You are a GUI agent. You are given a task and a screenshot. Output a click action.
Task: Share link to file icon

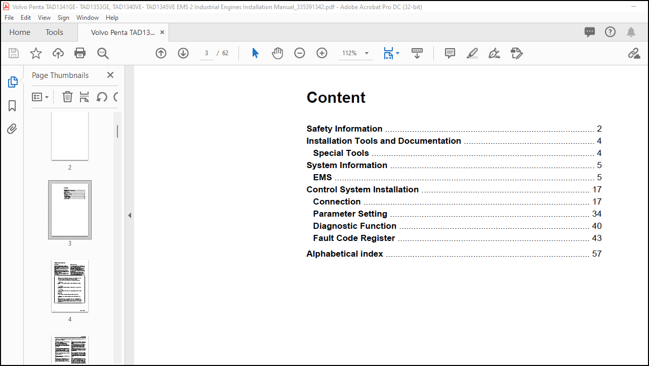click(x=634, y=53)
